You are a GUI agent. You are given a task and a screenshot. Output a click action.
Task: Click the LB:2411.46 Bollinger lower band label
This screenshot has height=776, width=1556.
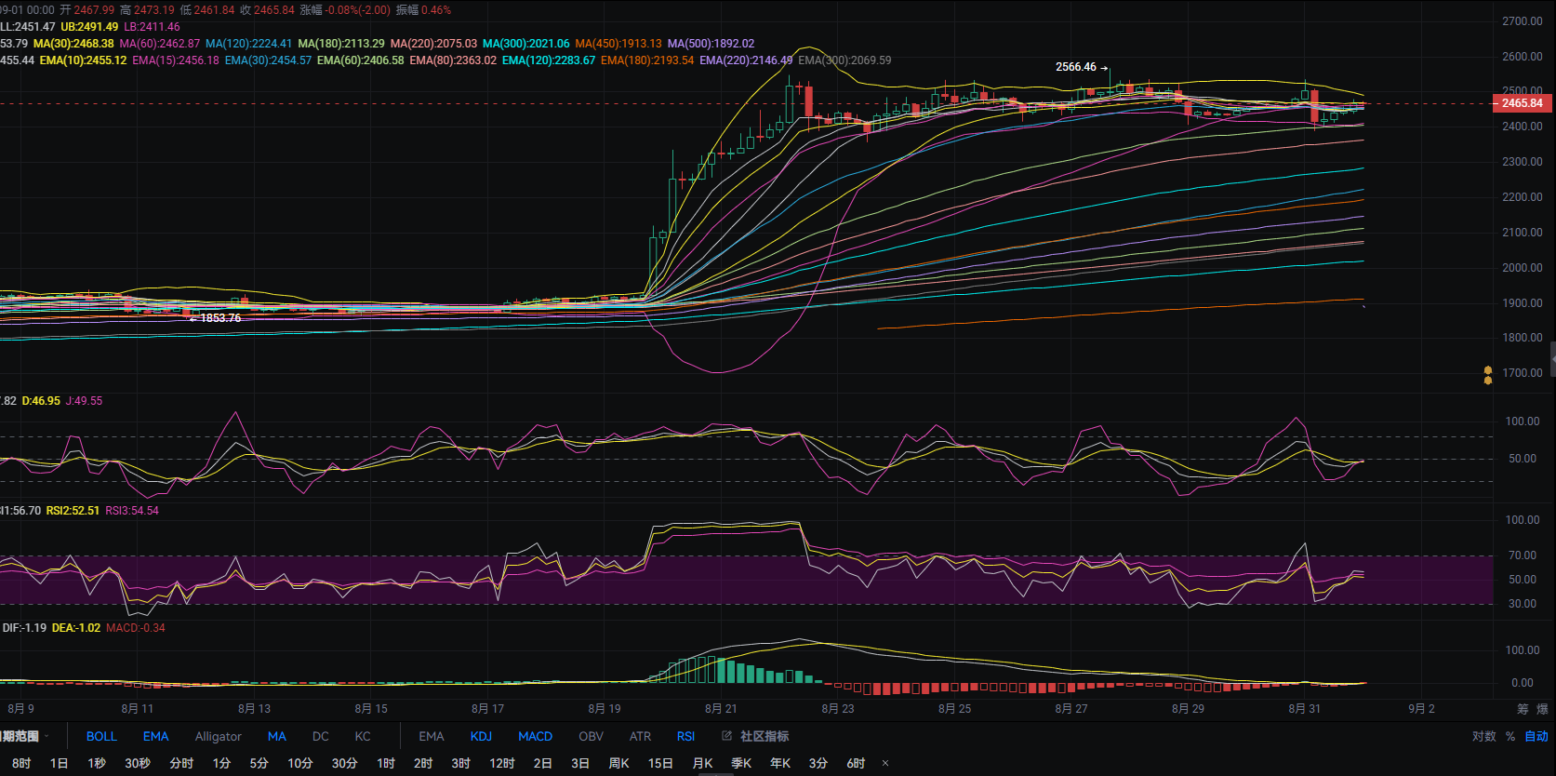[x=152, y=27]
